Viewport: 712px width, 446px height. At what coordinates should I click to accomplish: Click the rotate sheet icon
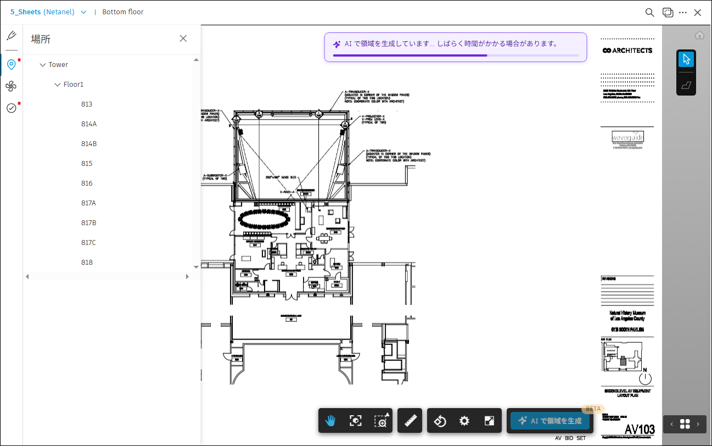pos(440,421)
